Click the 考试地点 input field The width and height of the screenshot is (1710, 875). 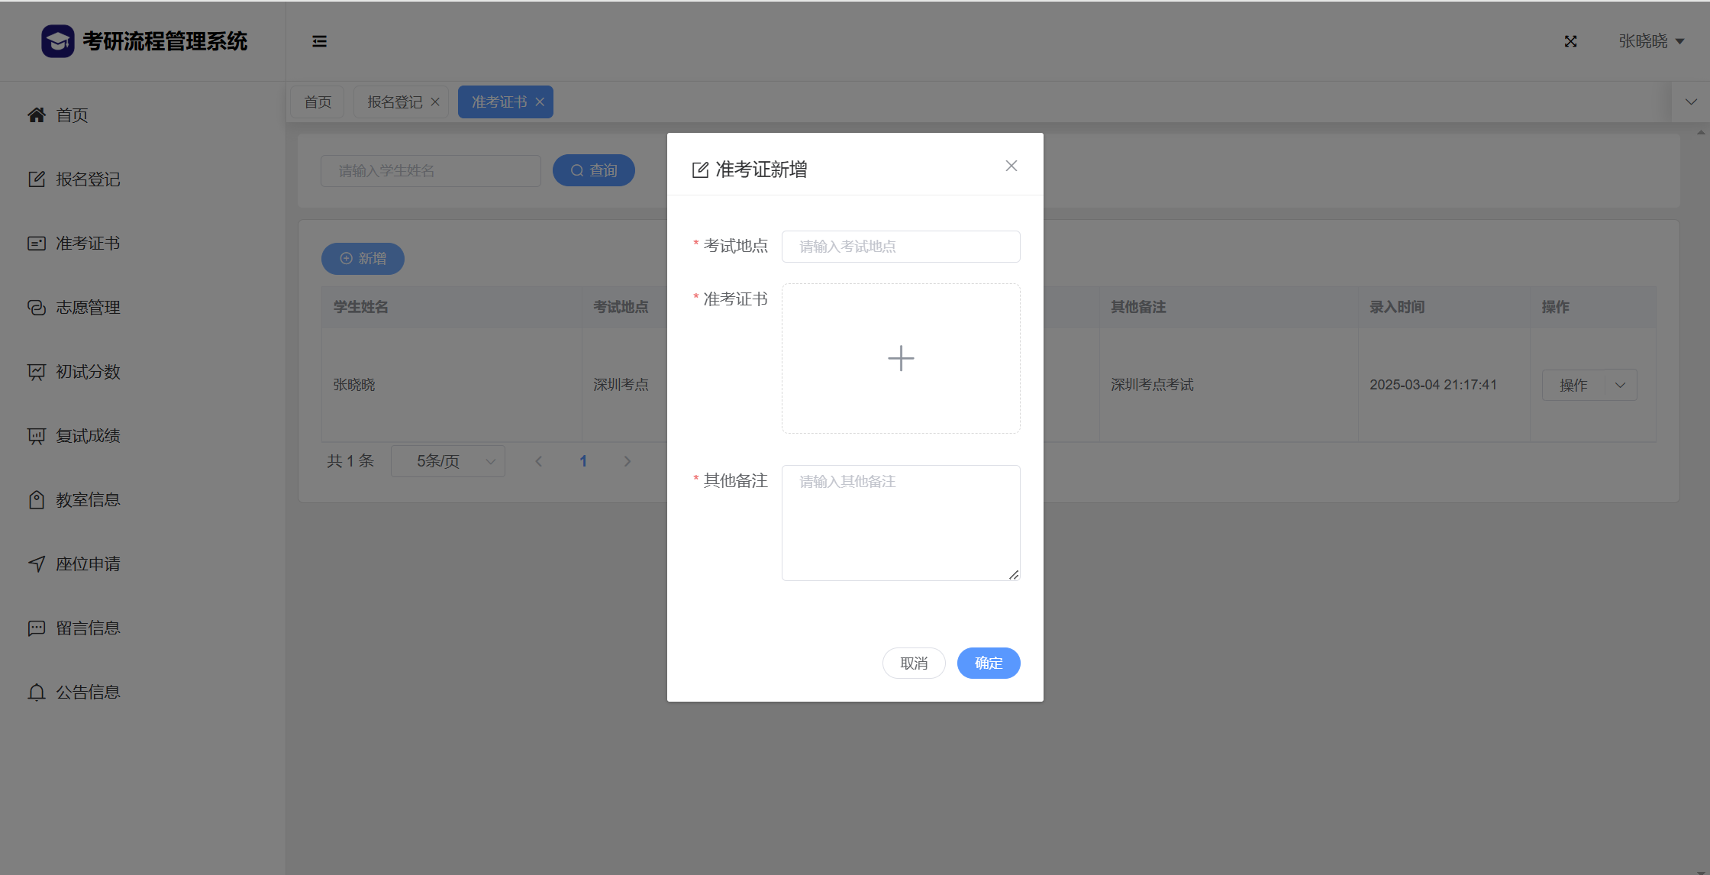(901, 246)
